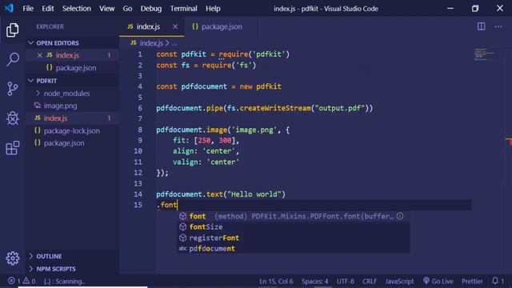Choose the font method suggestion
This screenshot has width=512, height=288.
click(294, 216)
